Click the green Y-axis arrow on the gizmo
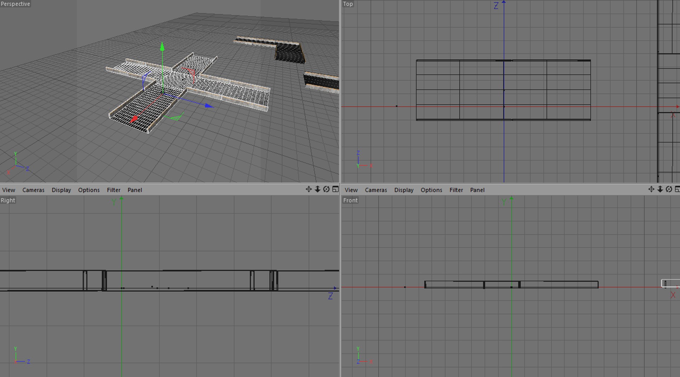Screen dimensions: 680x377 coord(162,47)
